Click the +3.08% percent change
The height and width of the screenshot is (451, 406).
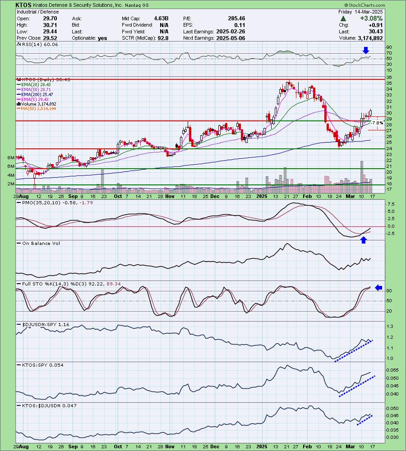(371, 18)
